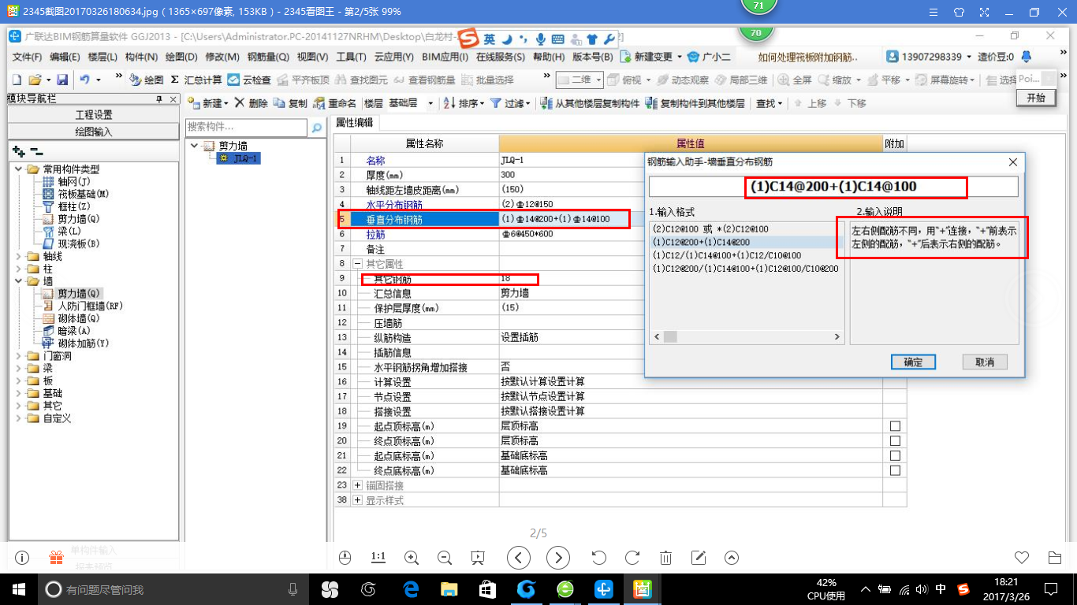Collapse all tree nodes with minus icon

(36, 151)
